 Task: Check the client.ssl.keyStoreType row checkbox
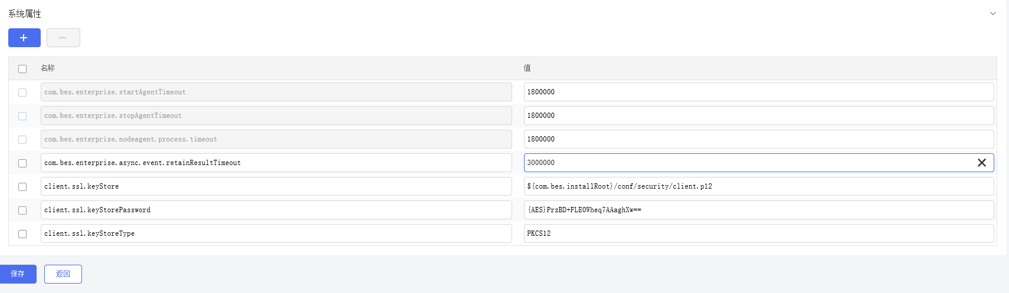click(22, 234)
